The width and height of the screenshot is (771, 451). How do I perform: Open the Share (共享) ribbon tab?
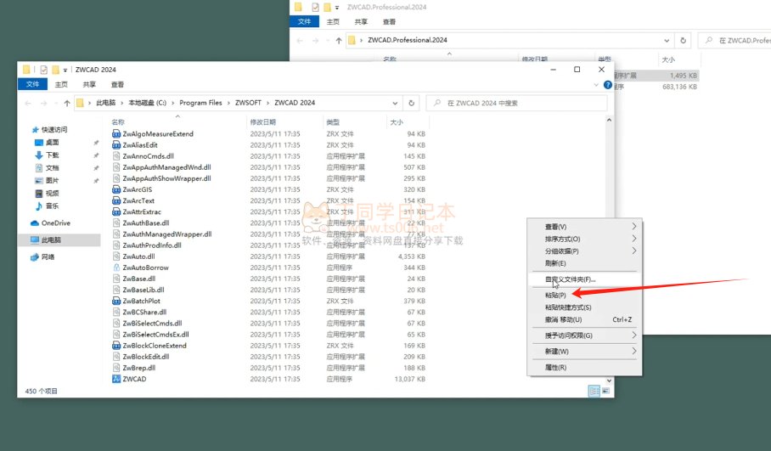(89, 85)
